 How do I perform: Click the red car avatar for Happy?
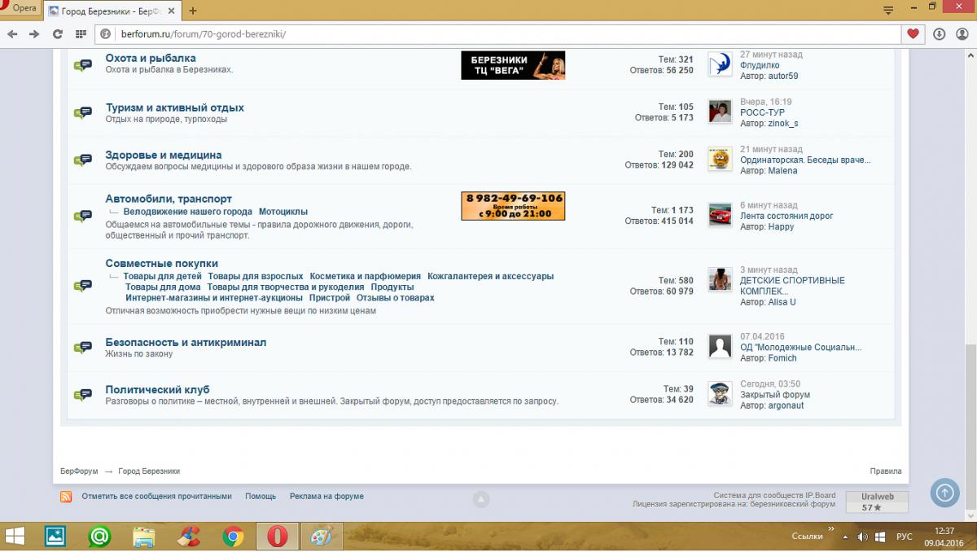720,216
